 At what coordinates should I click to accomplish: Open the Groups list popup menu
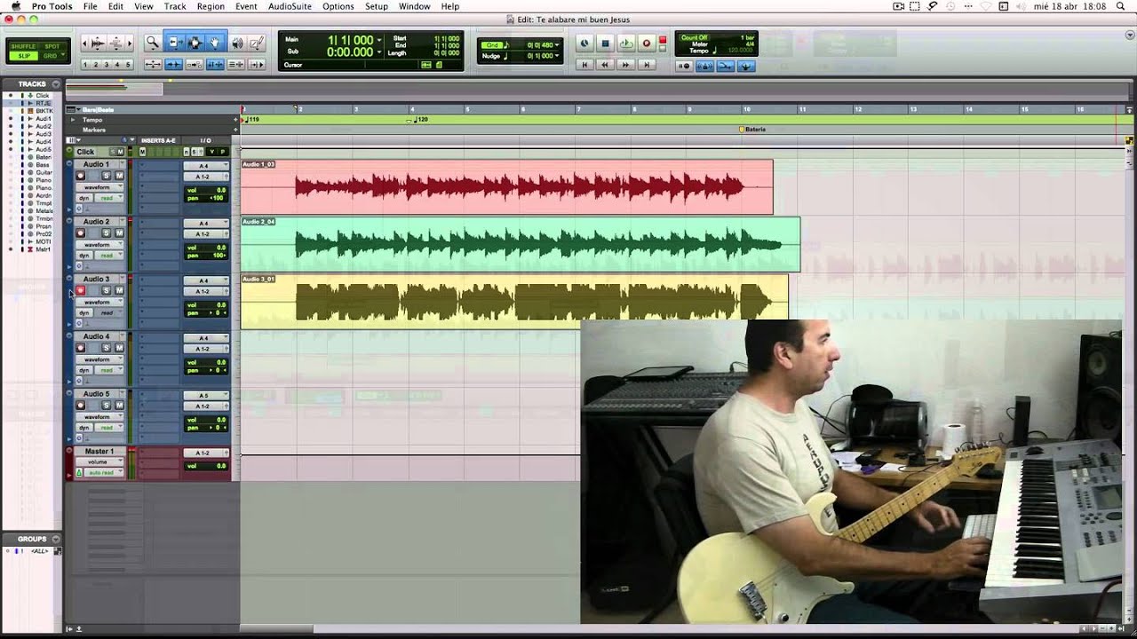56,539
